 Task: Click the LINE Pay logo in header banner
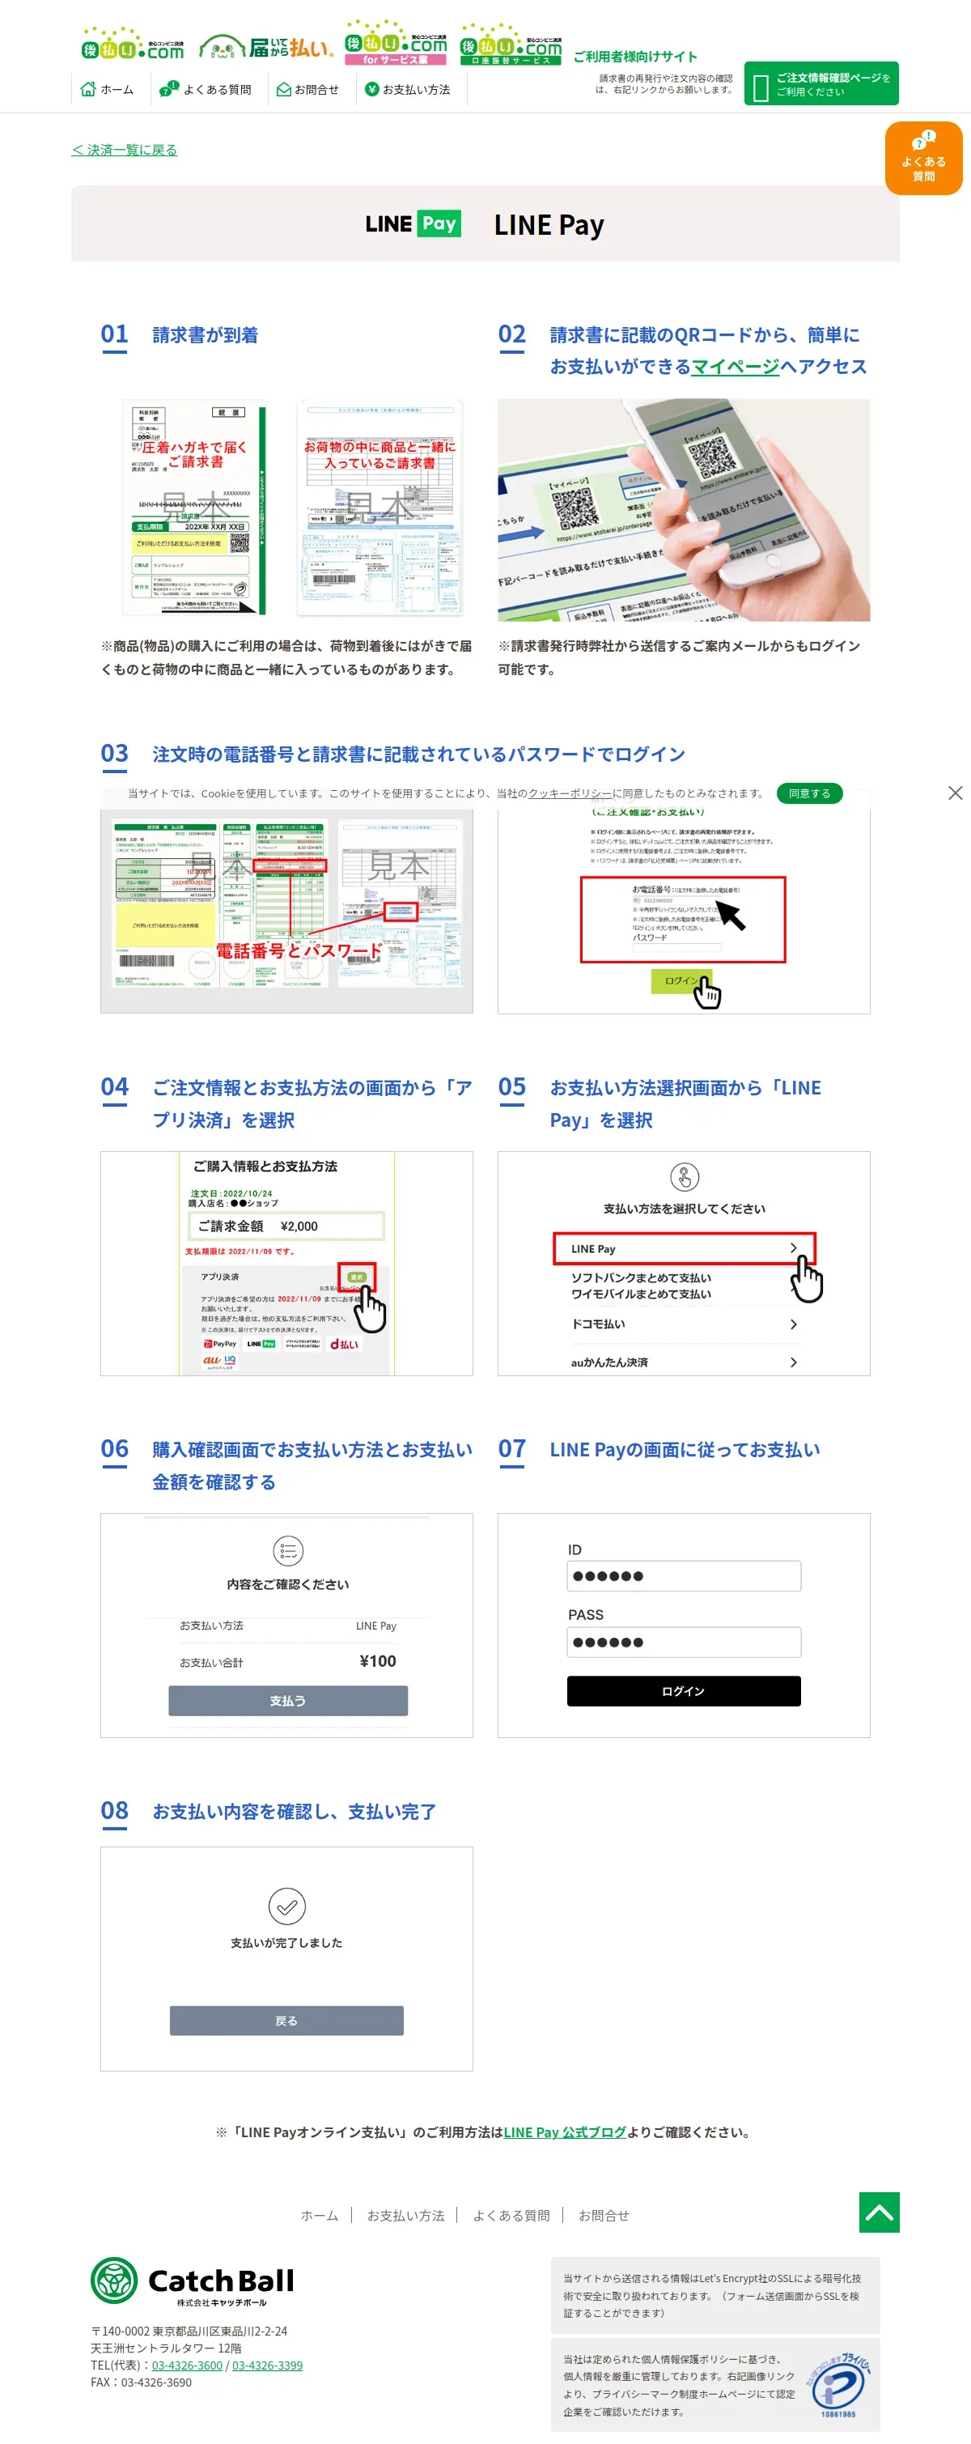[x=413, y=224]
